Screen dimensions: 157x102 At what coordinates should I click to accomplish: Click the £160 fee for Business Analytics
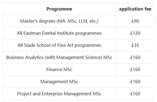pos(135,57)
